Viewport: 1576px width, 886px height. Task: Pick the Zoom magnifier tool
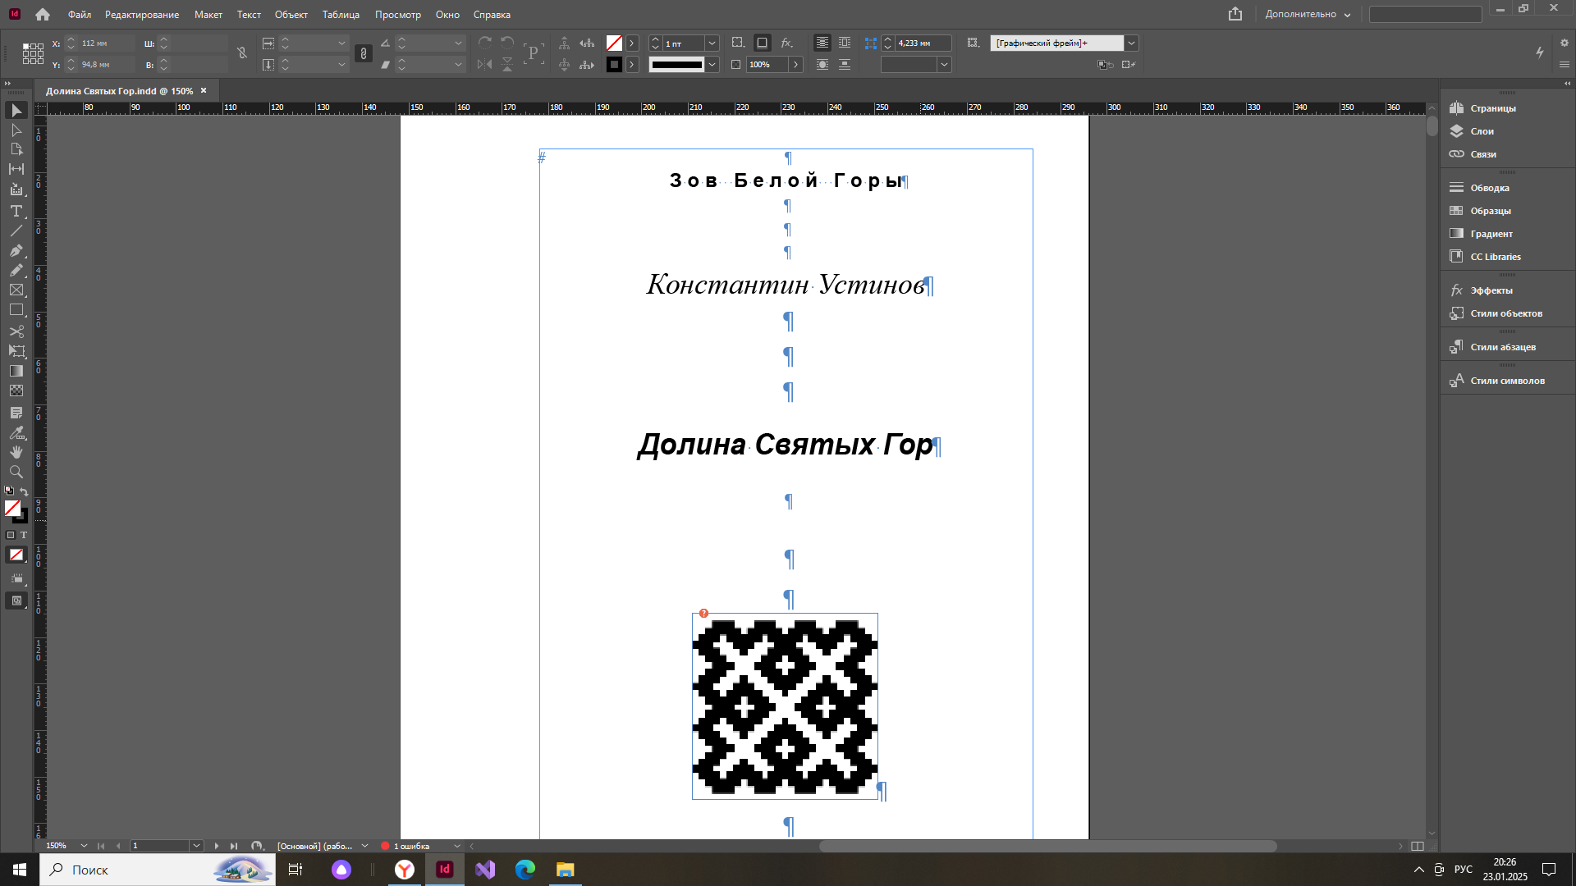16,472
